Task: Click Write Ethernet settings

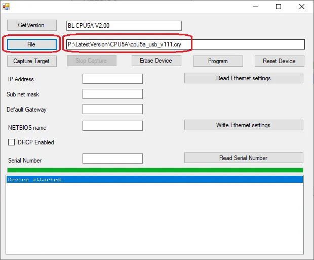Action: pyautogui.click(x=244, y=125)
